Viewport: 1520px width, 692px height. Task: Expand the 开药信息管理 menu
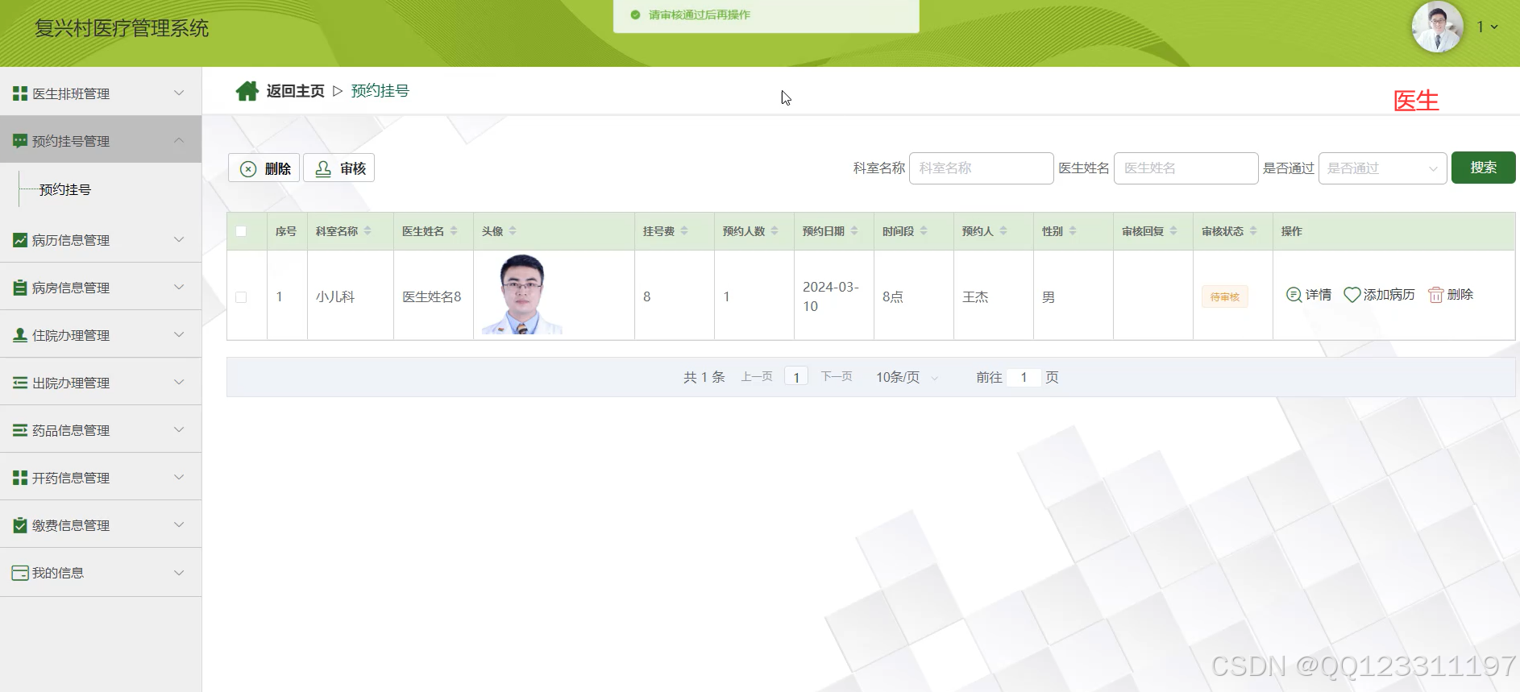tap(179, 478)
